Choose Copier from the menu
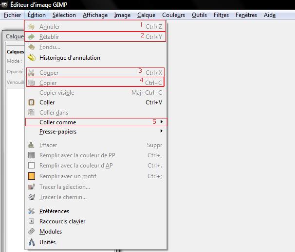The height and width of the screenshot is (252, 295). coord(95,82)
